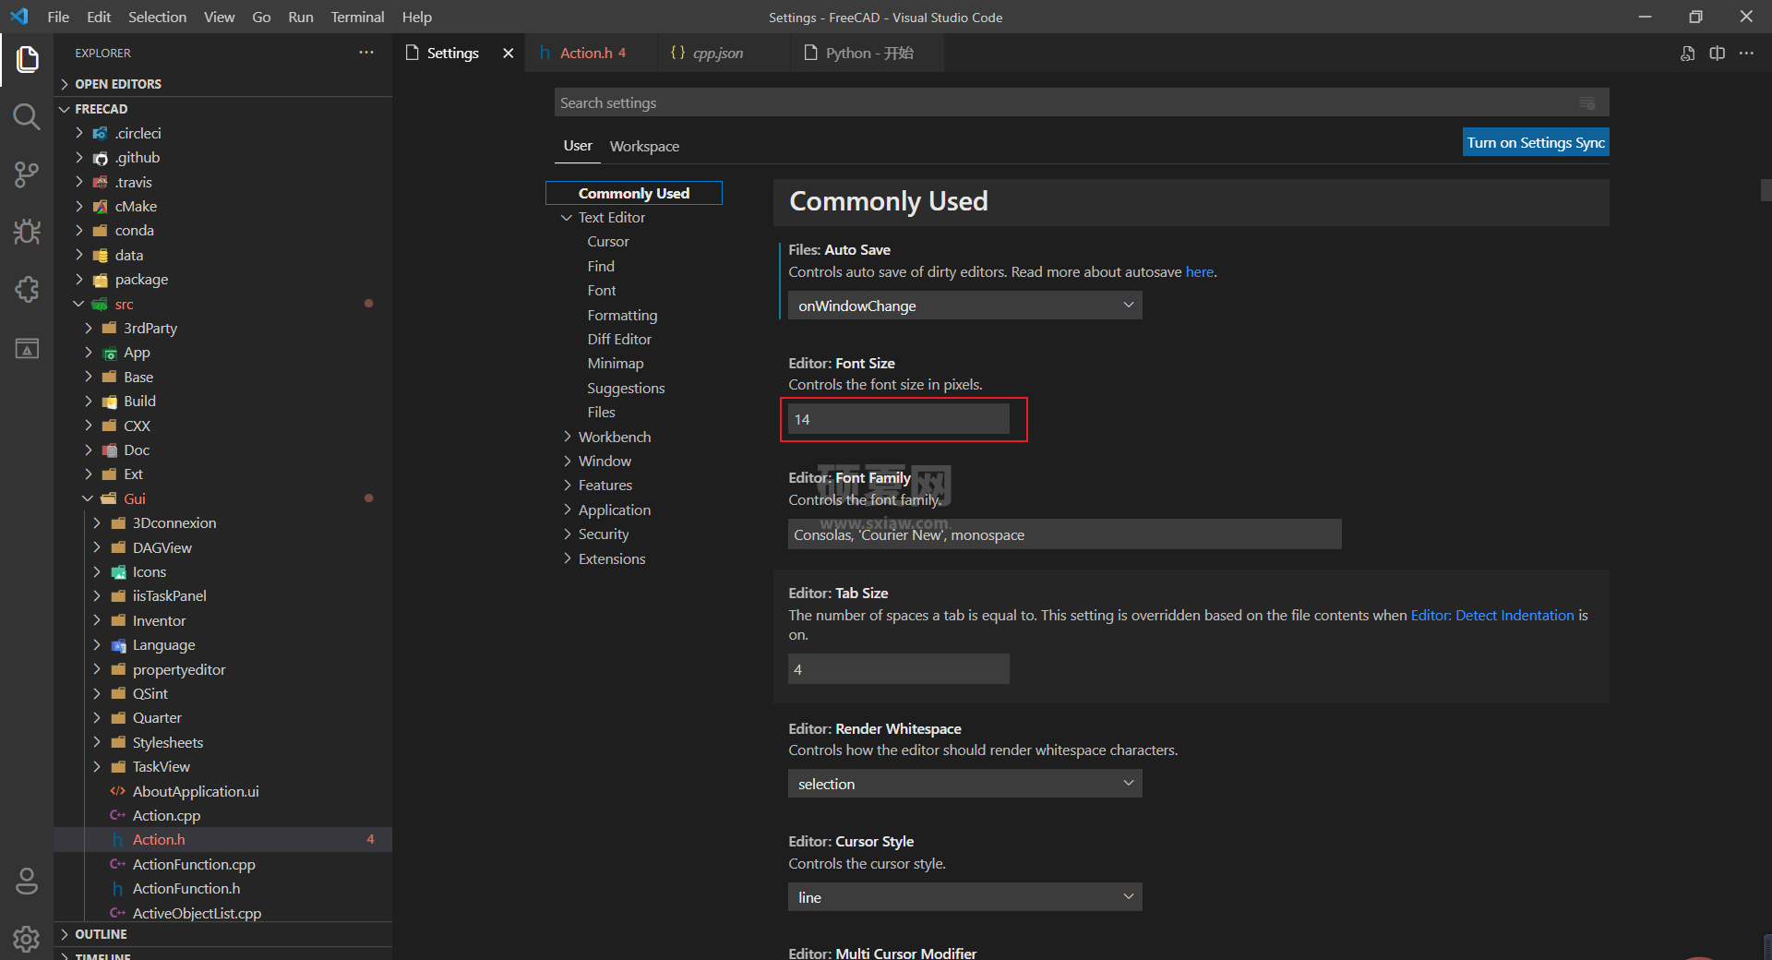Open the Selection menu
This screenshot has height=960, width=1772.
coord(157,17)
